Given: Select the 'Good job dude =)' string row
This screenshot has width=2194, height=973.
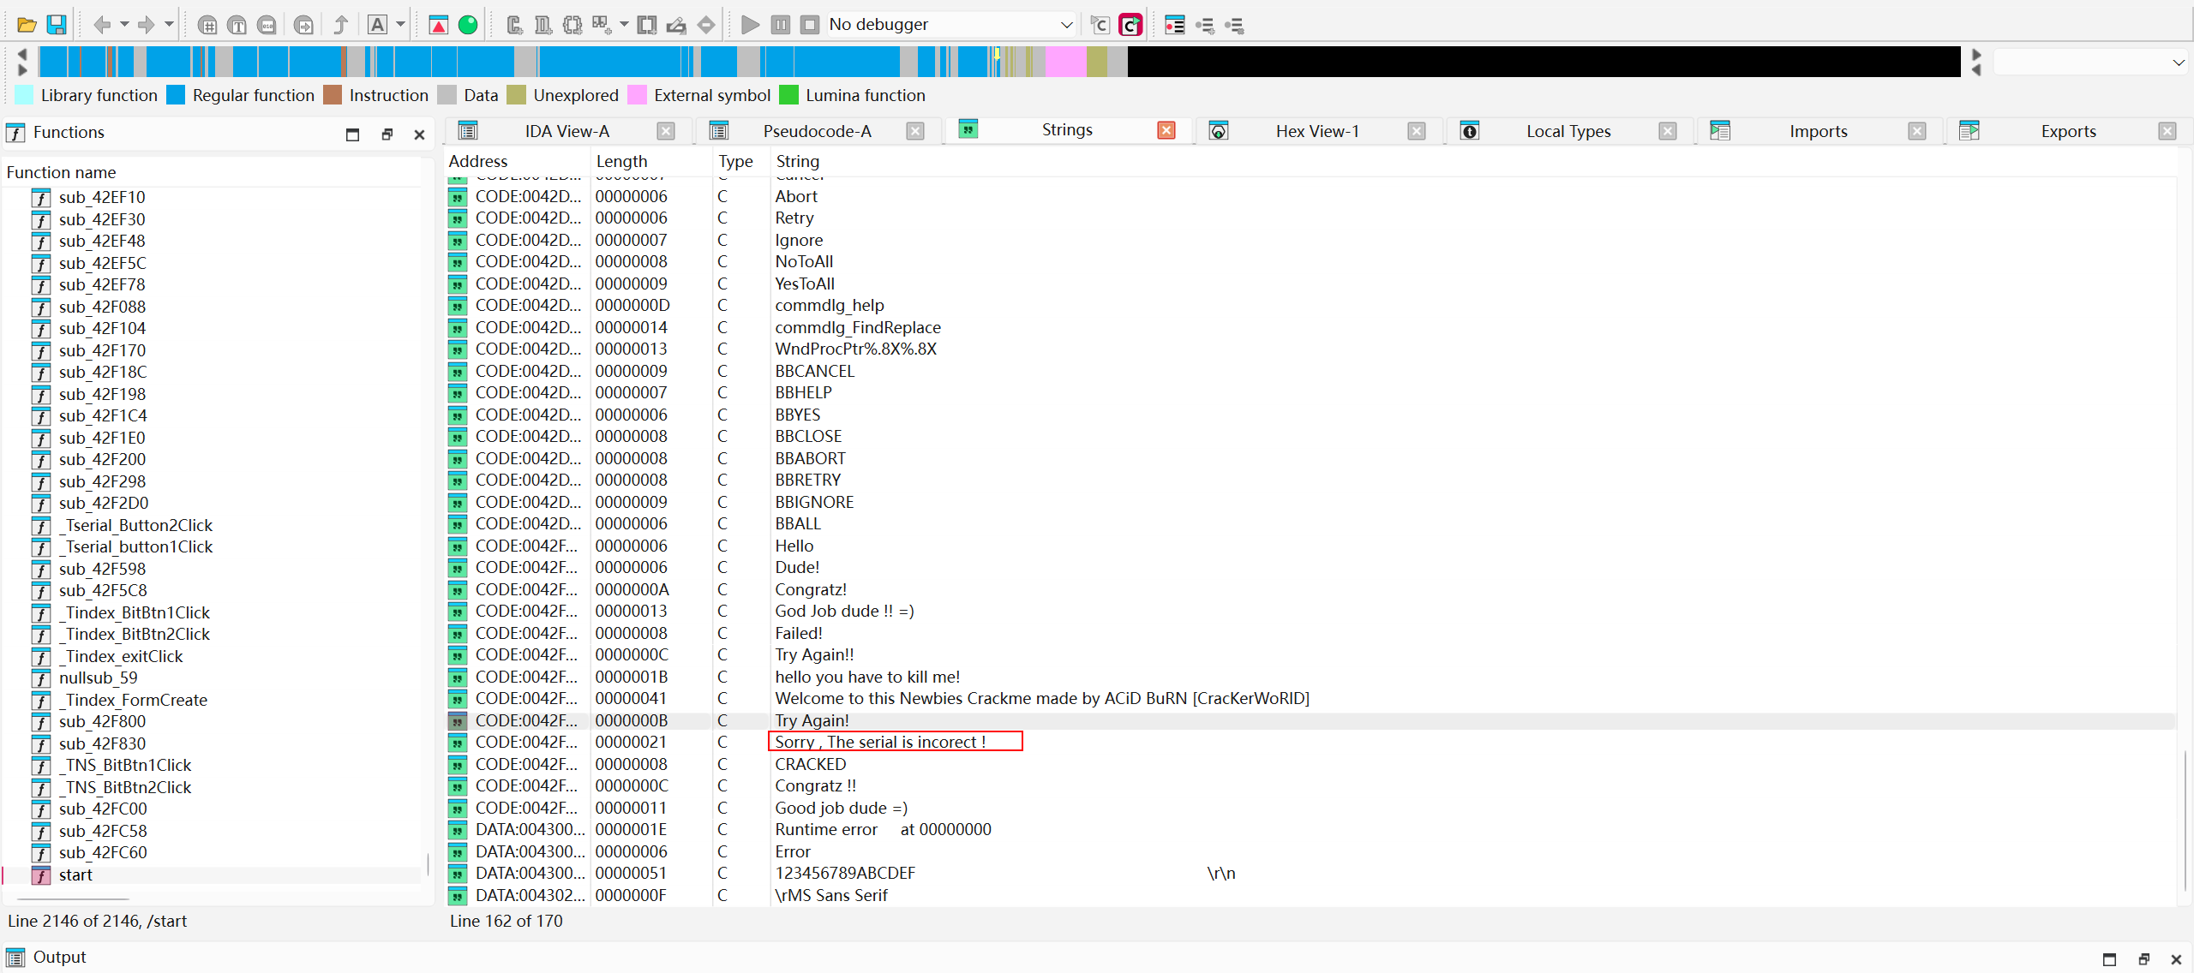Looking at the screenshot, I should [1311, 808].
